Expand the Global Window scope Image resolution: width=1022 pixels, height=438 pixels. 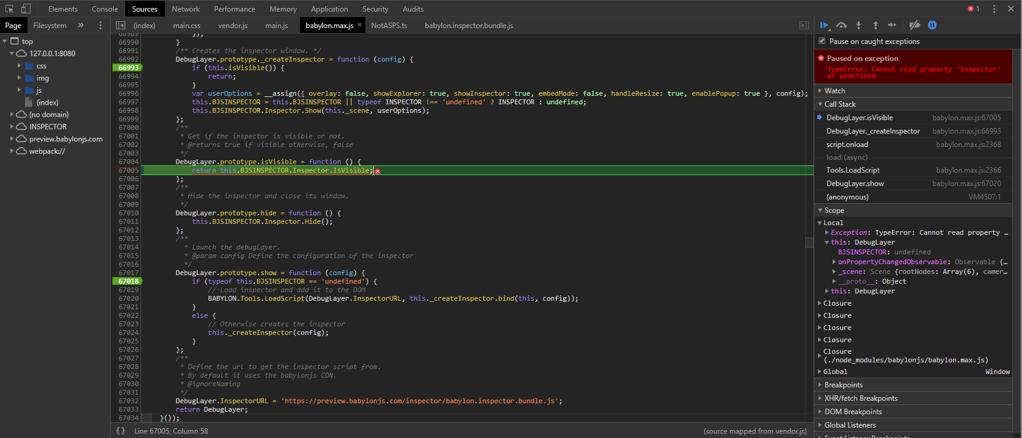pyautogui.click(x=820, y=372)
